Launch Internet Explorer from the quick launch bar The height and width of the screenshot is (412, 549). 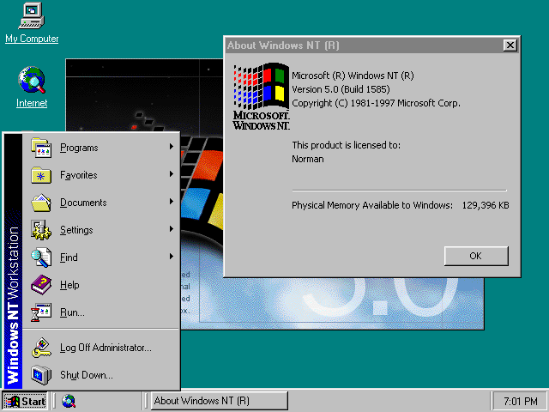click(69, 401)
